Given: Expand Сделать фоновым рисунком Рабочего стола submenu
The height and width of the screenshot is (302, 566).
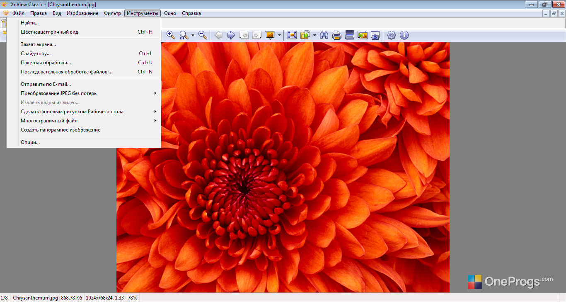Looking at the screenshot, I should tap(84, 112).
